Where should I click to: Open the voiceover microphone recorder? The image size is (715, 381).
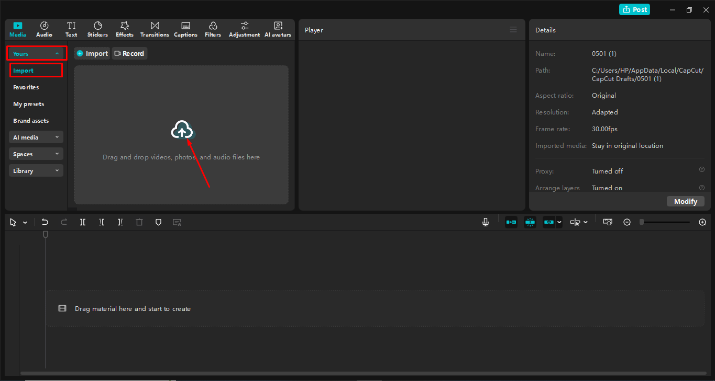(485, 222)
